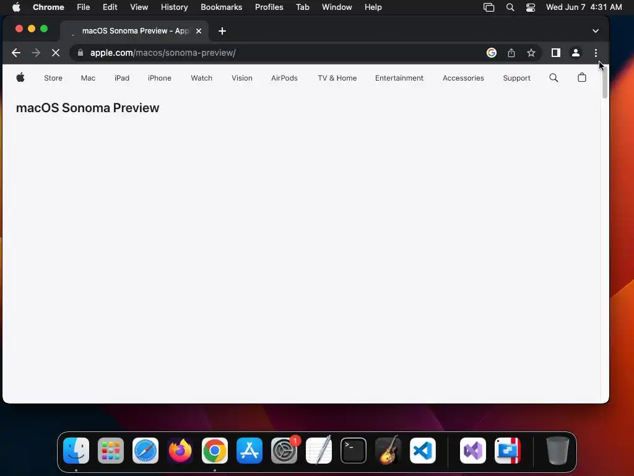
Task: Open Launchpad from the Dock
Action: [x=111, y=451]
